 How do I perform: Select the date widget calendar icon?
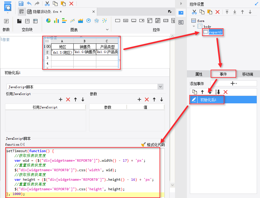pyautogui.click(x=158, y=21)
